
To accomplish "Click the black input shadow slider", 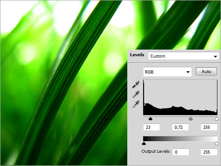I will point(150,119).
